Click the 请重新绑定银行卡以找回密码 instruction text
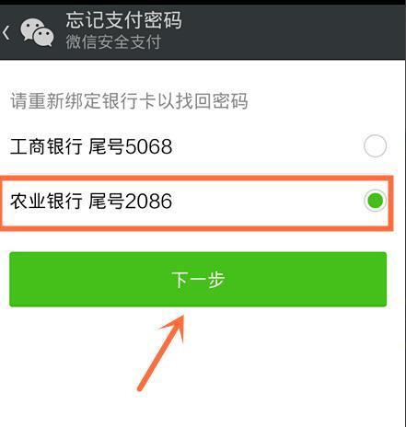This screenshot has height=427, width=406. tap(129, 100)
